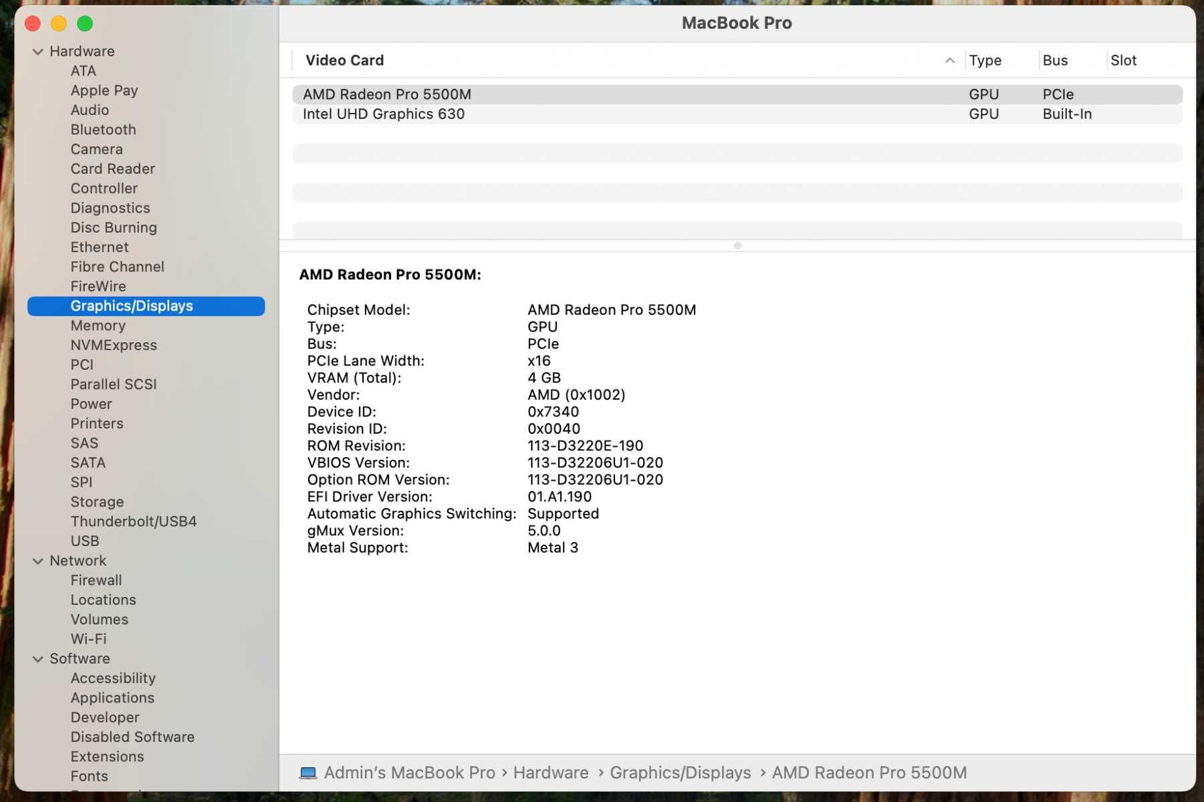Screen dimensions: 1204x802
Task: Zoom window with green button
Action: [x=85, y=23]
